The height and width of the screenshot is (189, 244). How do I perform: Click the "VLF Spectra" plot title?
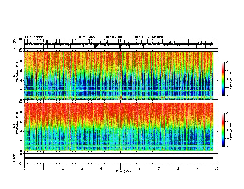35,37
